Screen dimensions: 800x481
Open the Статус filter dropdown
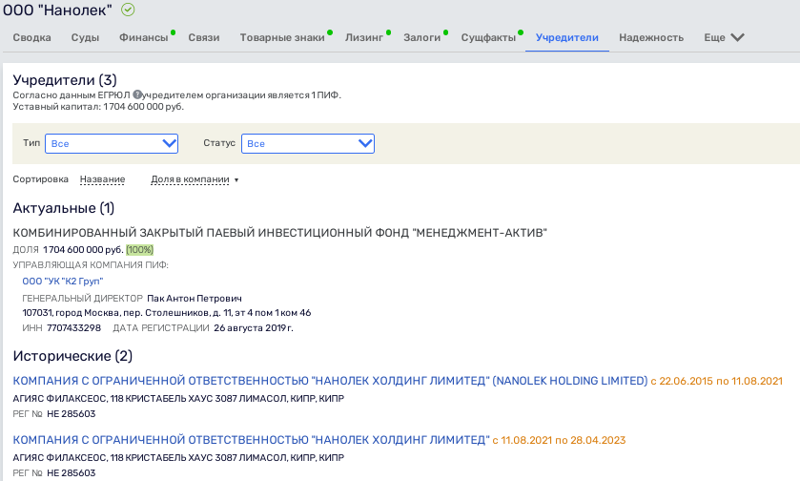point(308,143)
